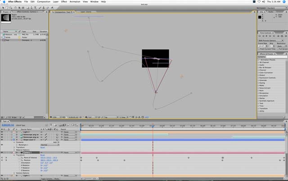
Task: Click the Z Rotation stopwatch
Action: 19,171
